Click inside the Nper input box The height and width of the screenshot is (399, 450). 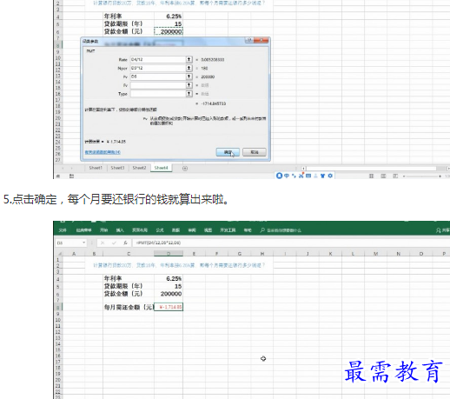(158, 68)
